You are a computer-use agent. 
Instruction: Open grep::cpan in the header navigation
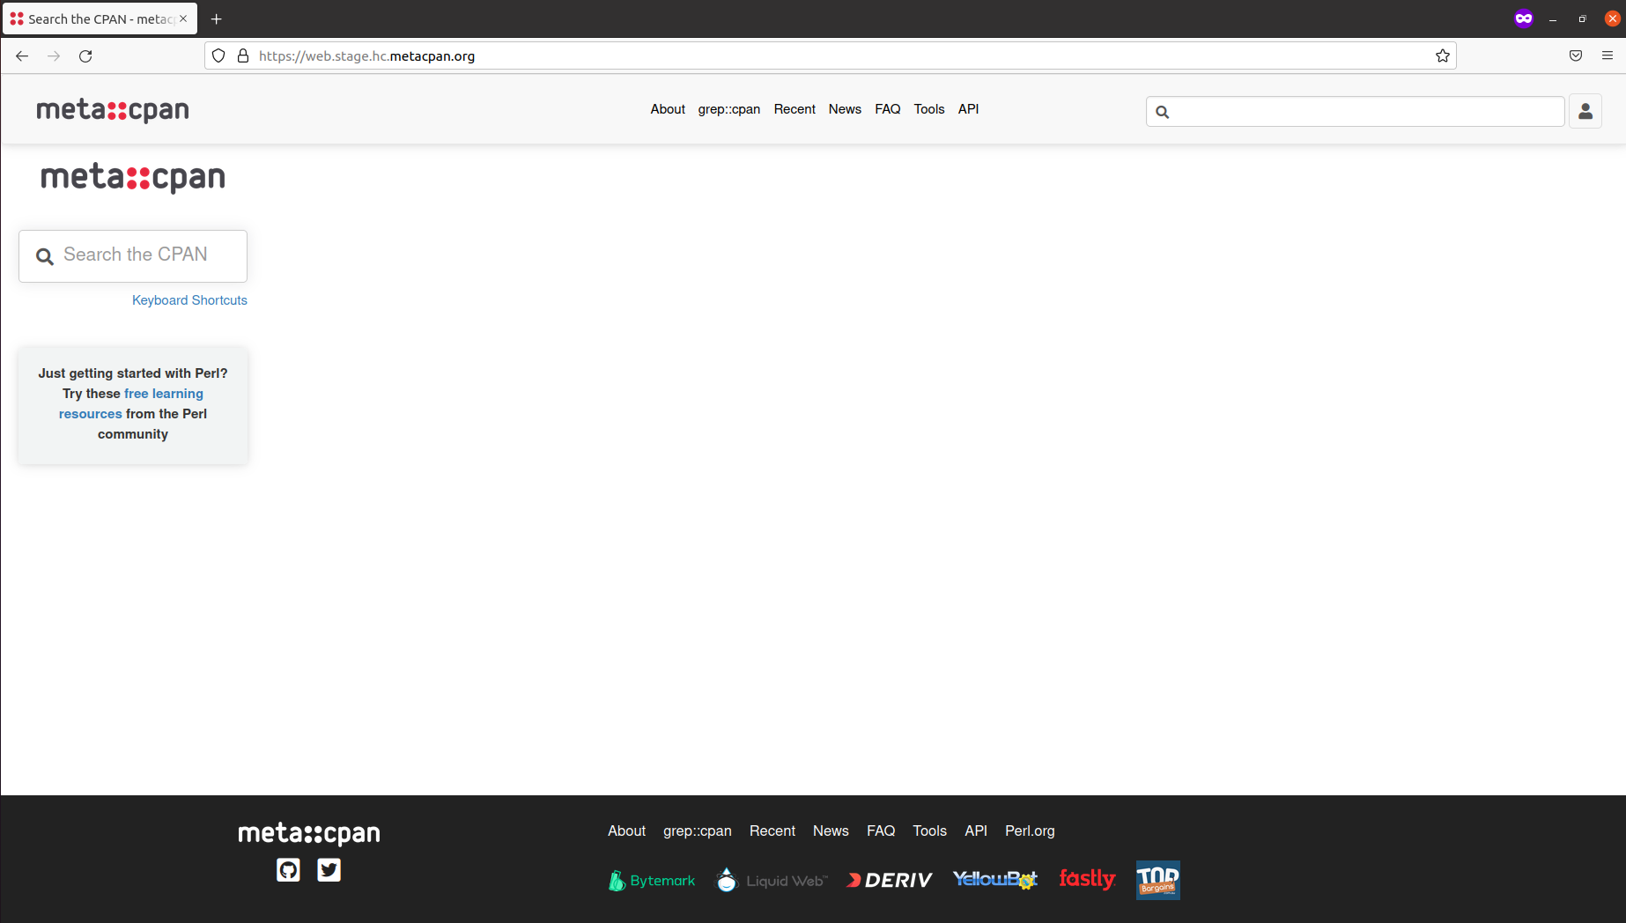[x=729, y=109]
